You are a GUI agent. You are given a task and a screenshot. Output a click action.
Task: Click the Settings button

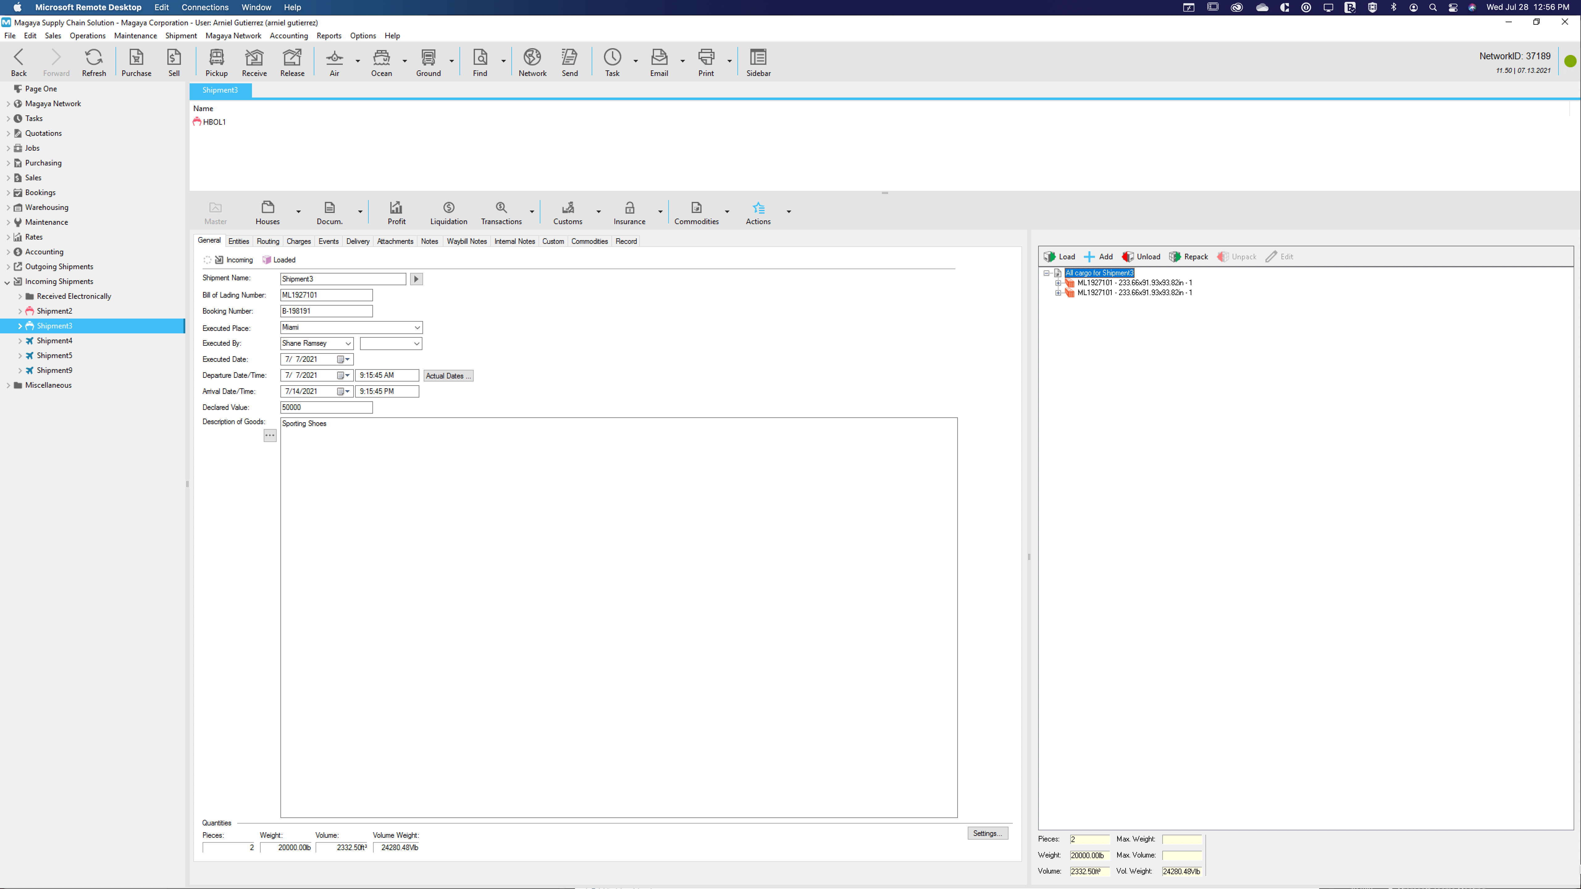tap(987, 833)
